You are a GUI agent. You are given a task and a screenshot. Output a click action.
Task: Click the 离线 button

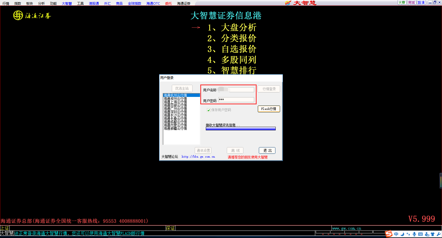[x=235, y=150]
